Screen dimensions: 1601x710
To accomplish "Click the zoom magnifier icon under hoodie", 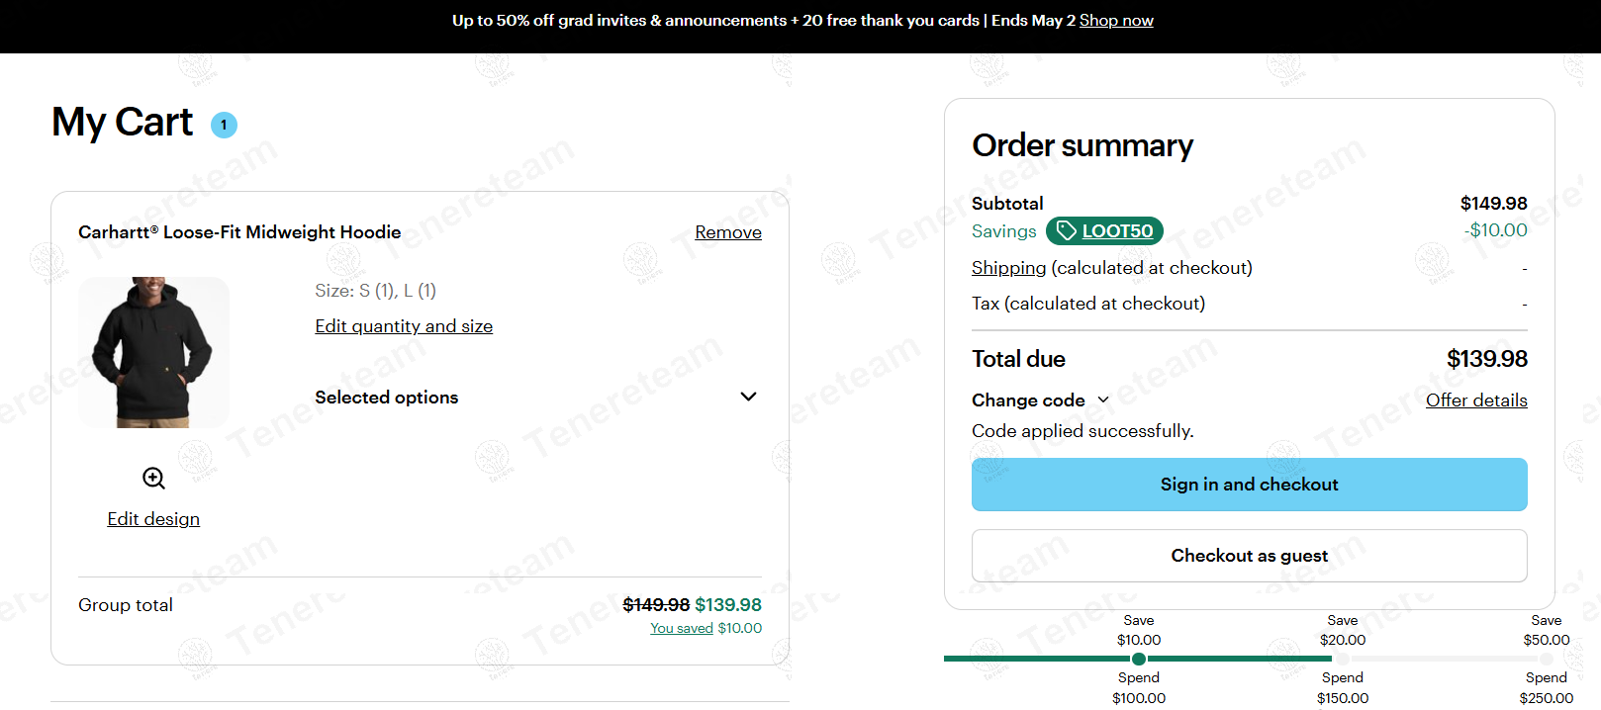I will [153, 479].
